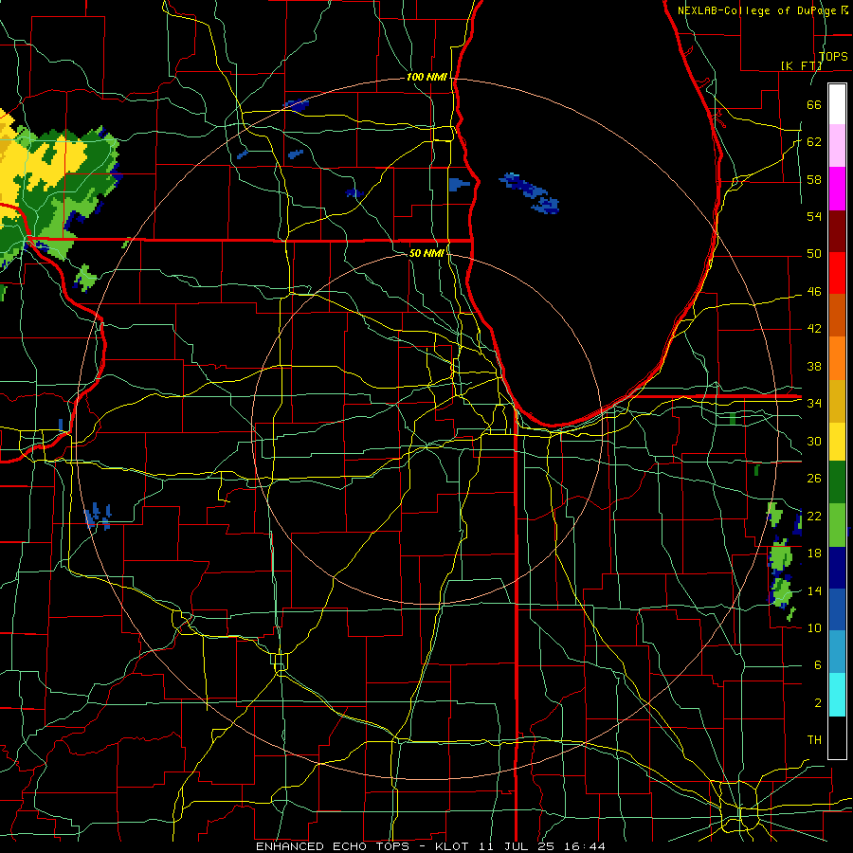Screen dimensions: 853x853
Task: Click the yellow legend color band
Action: [837, 441]
